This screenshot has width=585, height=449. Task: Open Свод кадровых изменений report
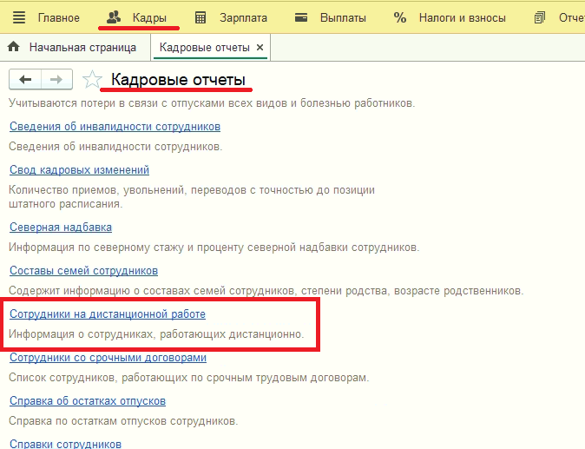[x=79, y=170]
